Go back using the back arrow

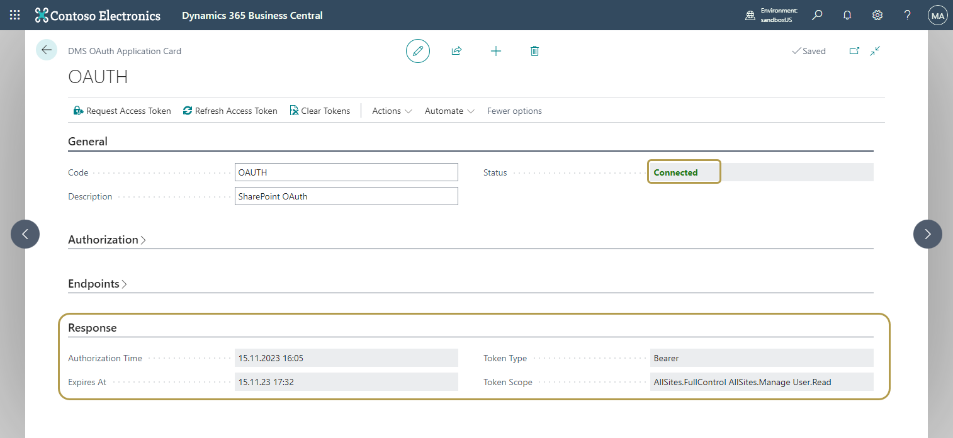pos(46,49)
